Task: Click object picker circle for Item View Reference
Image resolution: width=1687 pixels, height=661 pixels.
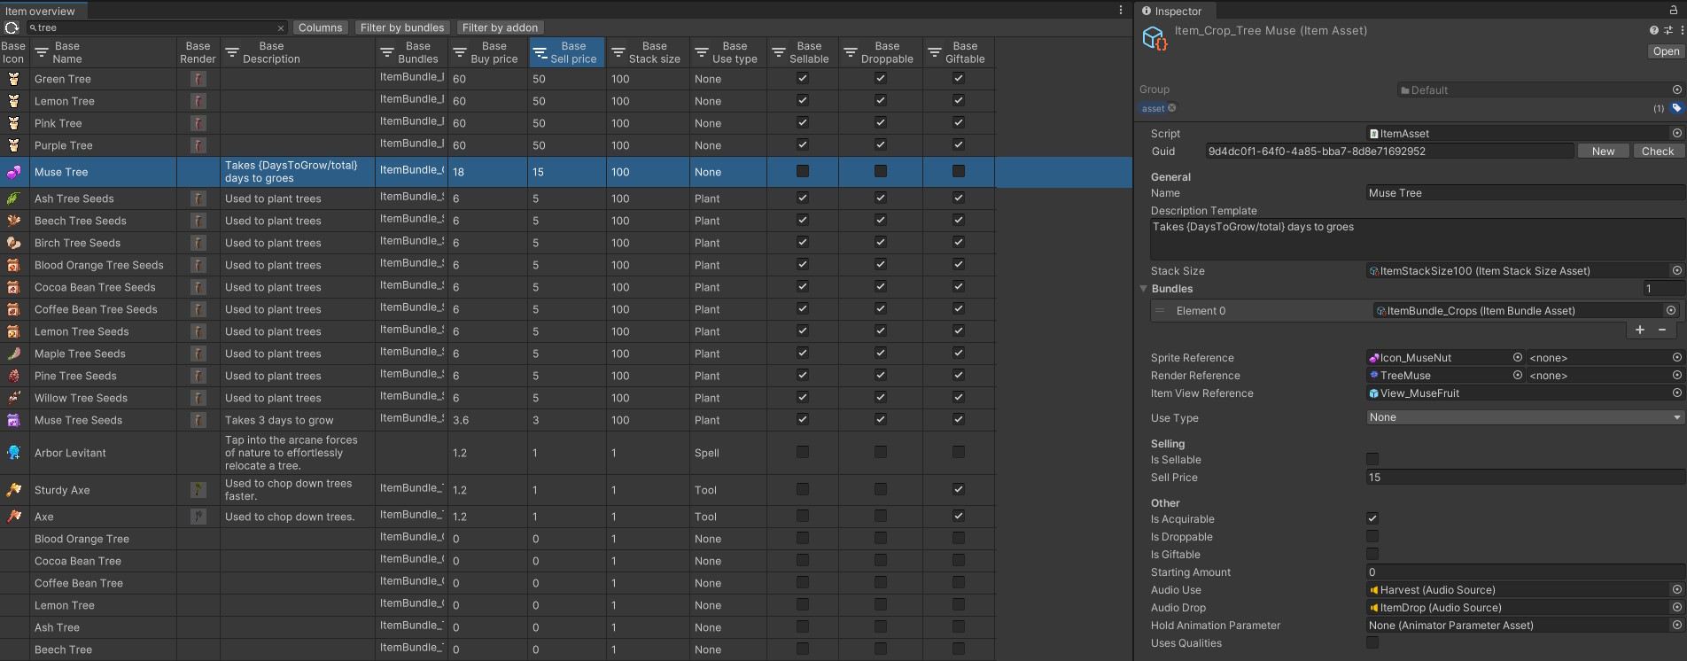Action: pyautogui.click(x=1676, y=393)
